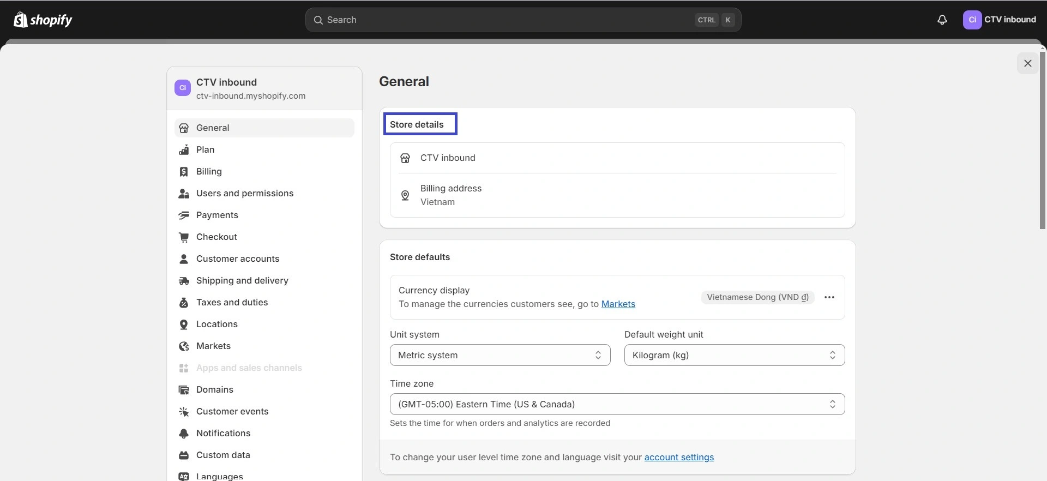1047x481 pixels.
Task: Click the Taxes and duties icon
Action: 184,302
